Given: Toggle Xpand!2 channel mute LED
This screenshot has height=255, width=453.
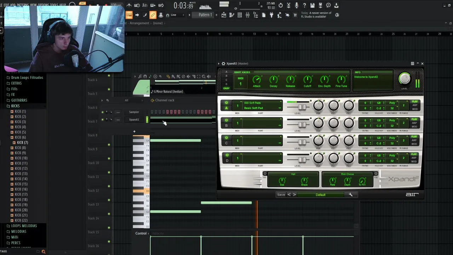Looking at the screenshot, I should [x=103, y=120].
